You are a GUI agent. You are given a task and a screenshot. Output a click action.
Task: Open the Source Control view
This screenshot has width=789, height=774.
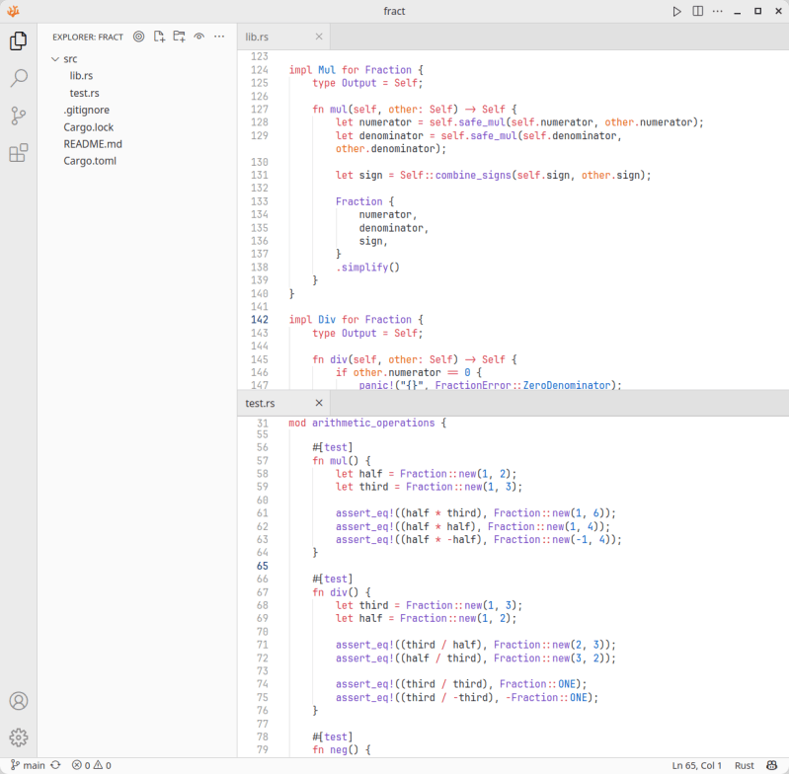pyautogui.click(x=18, y=116)
